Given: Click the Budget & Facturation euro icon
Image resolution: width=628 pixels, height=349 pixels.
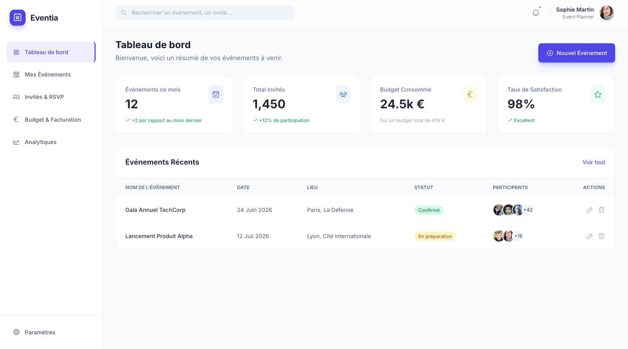Looking at the screenshot, I should [x=16, y=119].
